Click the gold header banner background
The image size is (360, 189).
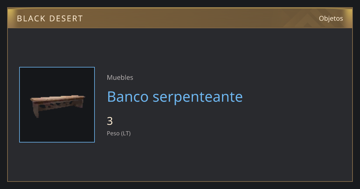(180, 18)
